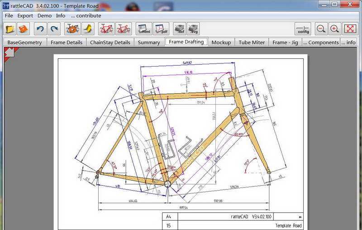
Task: Switch to the BaseGeometry tab
Action: [24, 42]
